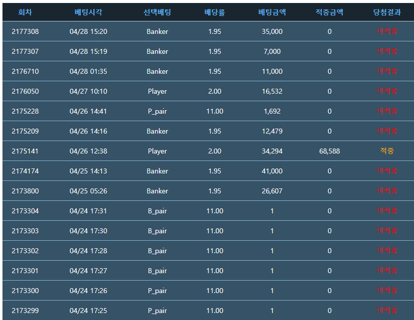Click the 베팅금액 column header
The width and height of the screenshot is (414, 320).
272,12
